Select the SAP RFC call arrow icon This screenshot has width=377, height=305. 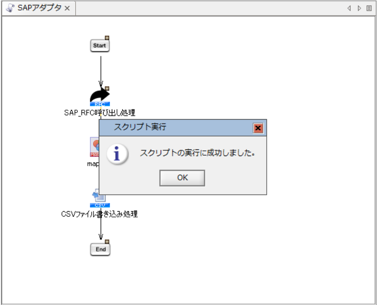[100, 96]
